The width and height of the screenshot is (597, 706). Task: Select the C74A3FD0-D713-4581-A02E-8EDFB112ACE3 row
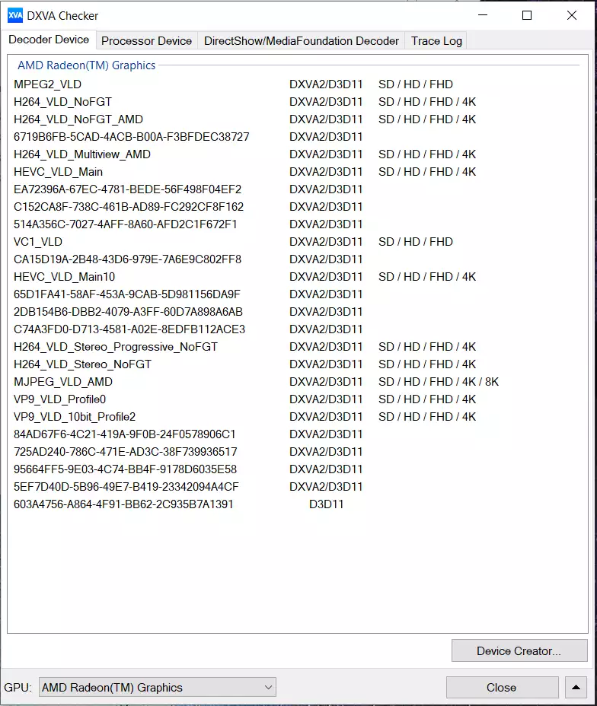pos(298,329)
